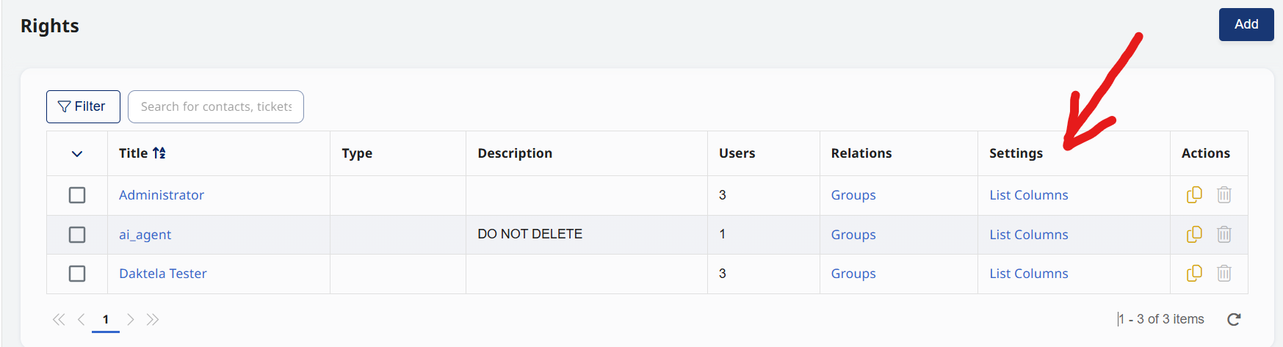Open the Daktela Tester rights link
The height and width of the screenshot is (347, 1283).
[163, 274]
